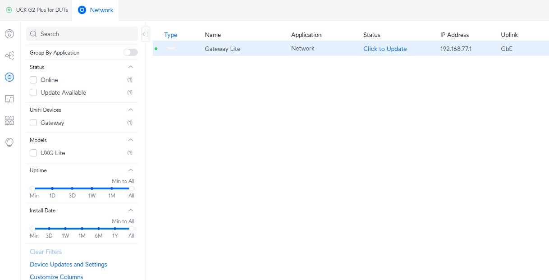
Task: Open the Ports grid icon in sidebar
Action: pyautogui.click(x=9, y=120)
